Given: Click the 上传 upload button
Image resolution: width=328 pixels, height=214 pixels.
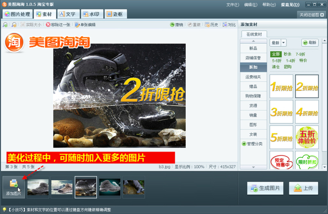Looking at the screenshot, I should (303, 188).
